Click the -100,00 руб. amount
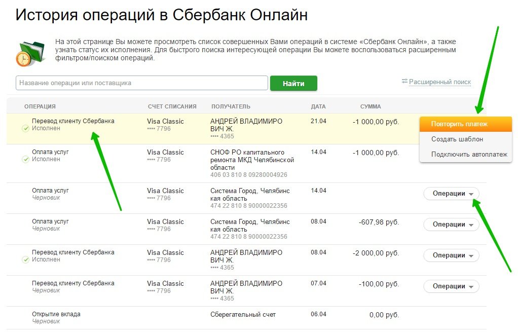Image resolution: width=518 pixels, height=335 pixels. tap(379, 284)
